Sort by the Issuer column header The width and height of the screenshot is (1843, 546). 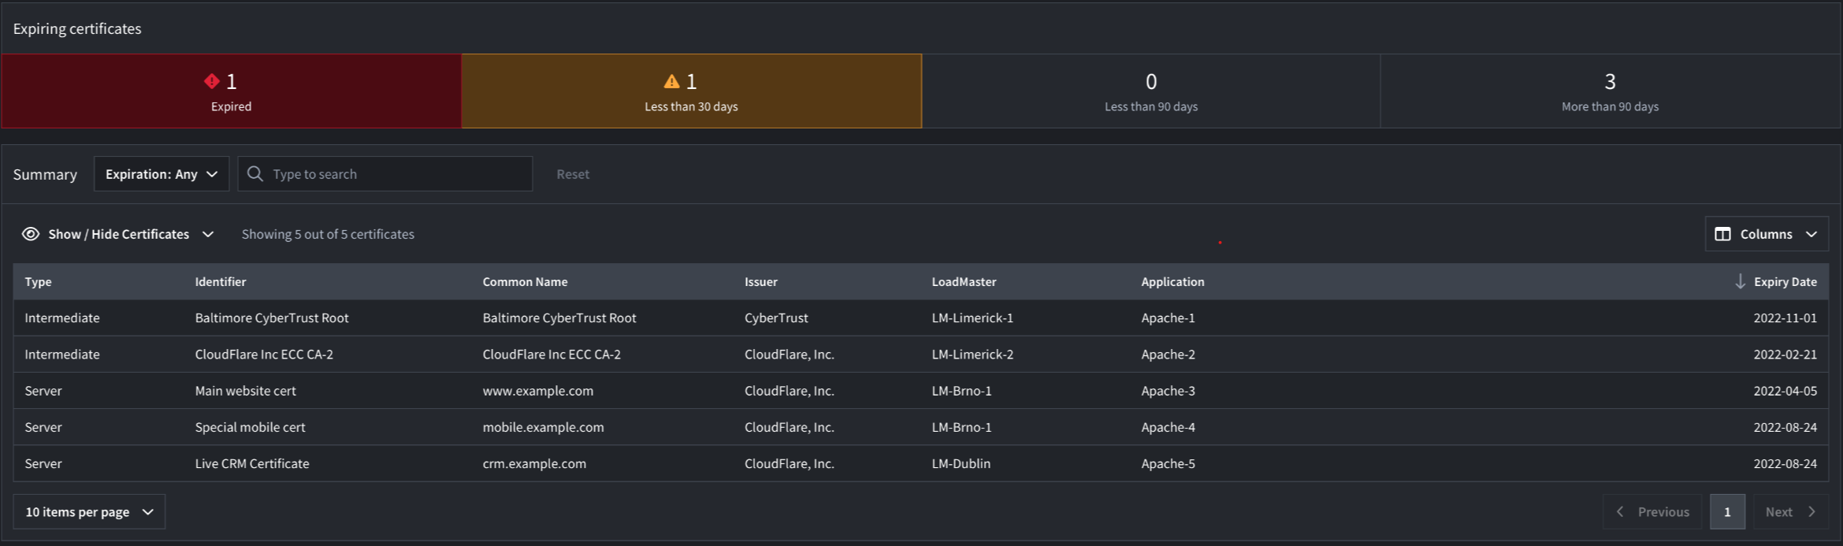tap(761, 282)
